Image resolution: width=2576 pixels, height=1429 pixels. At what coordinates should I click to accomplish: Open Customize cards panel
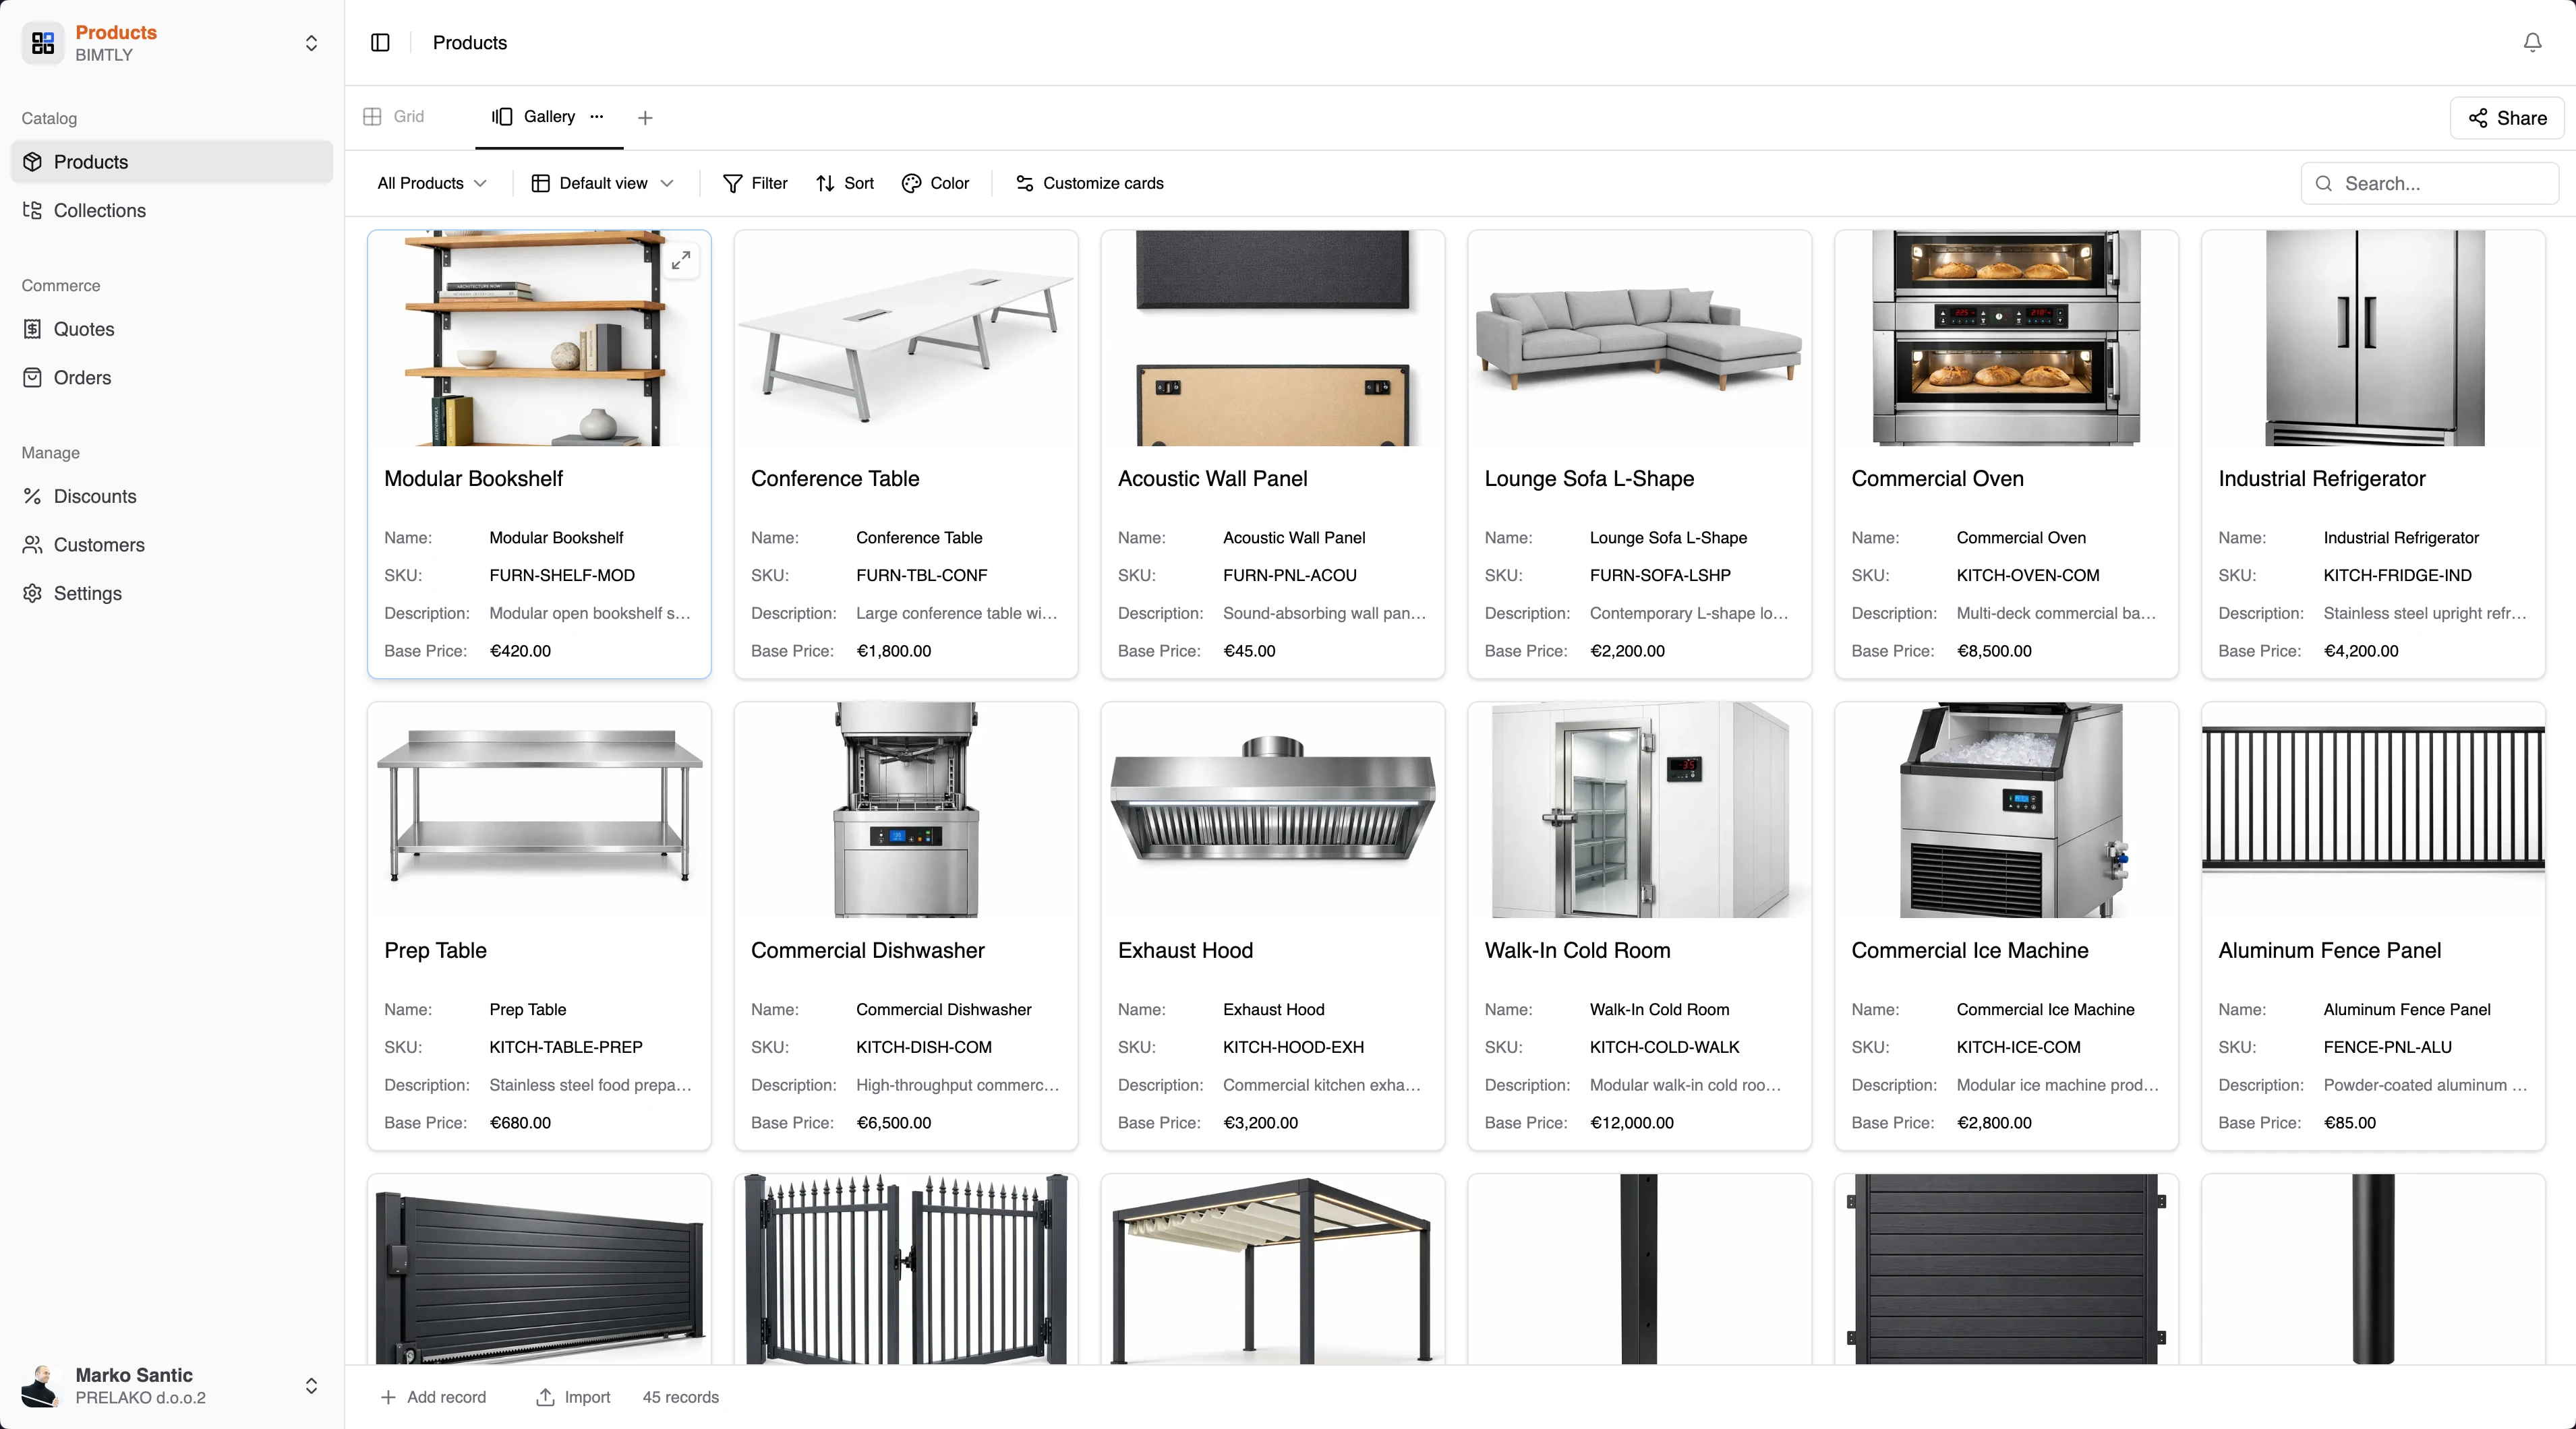point(1089,183)
